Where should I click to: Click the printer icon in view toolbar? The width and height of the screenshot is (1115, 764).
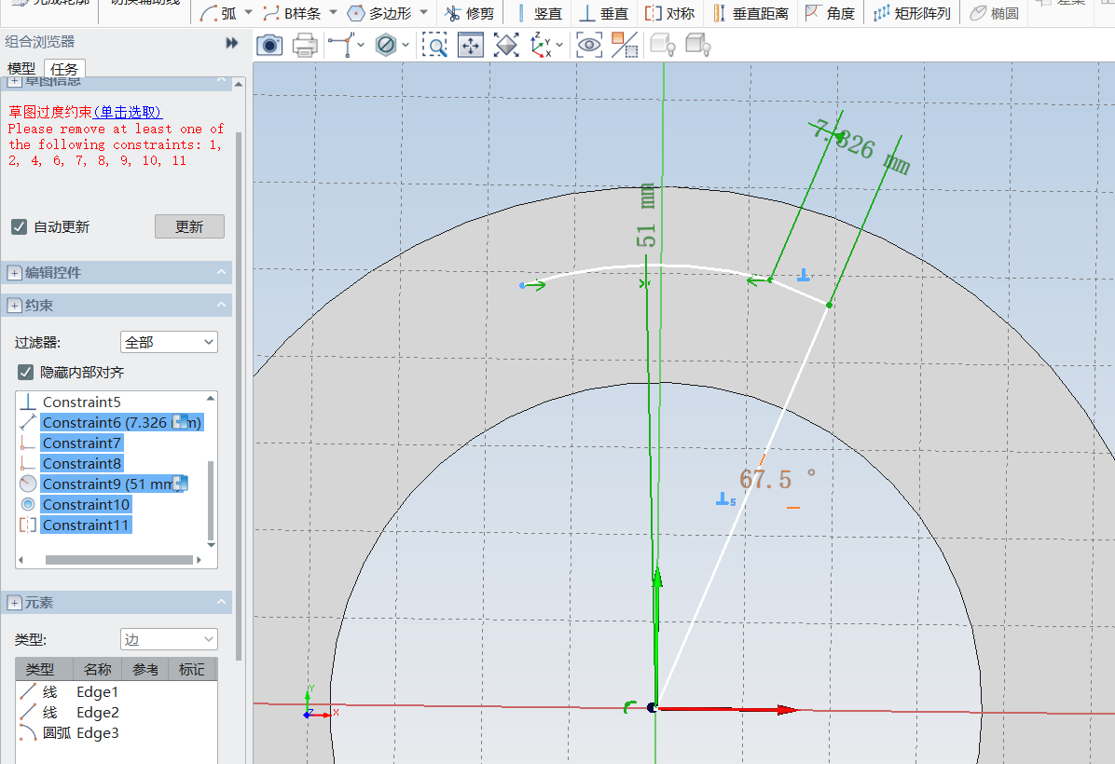tap(305, 45)
